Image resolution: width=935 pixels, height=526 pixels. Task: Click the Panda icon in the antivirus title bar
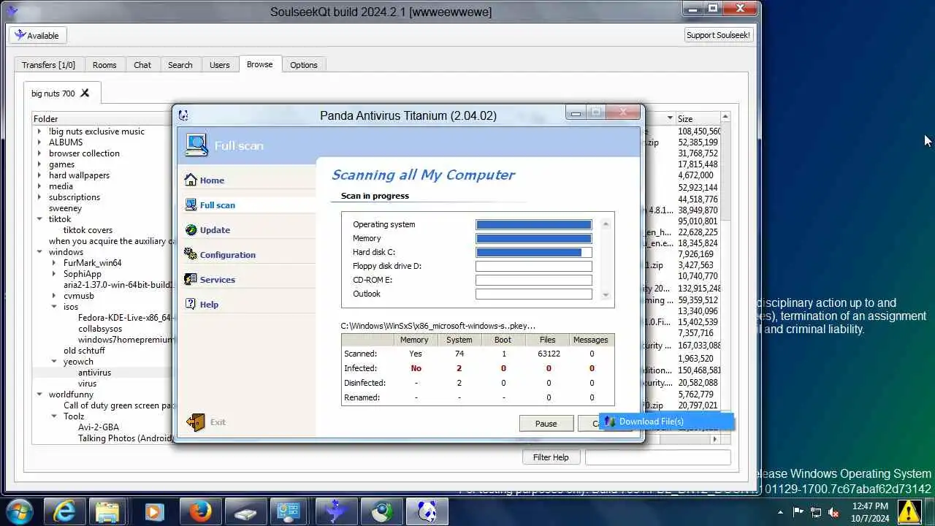[183, 115]
